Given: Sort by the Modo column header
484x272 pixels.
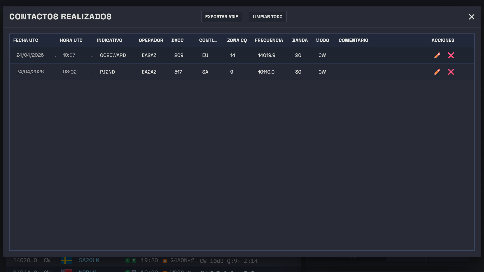Looking at the screenshot, I should point(322,40).
